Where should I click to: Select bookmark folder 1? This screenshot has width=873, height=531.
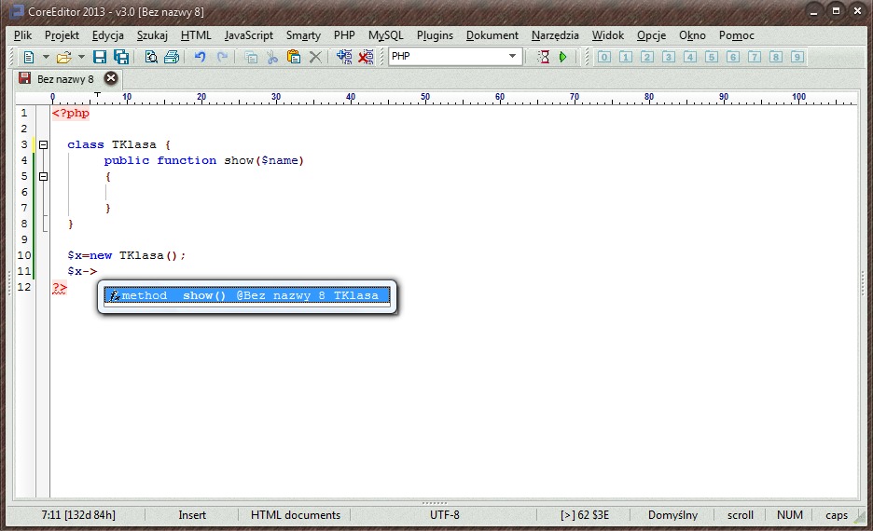tap(626, 57)
